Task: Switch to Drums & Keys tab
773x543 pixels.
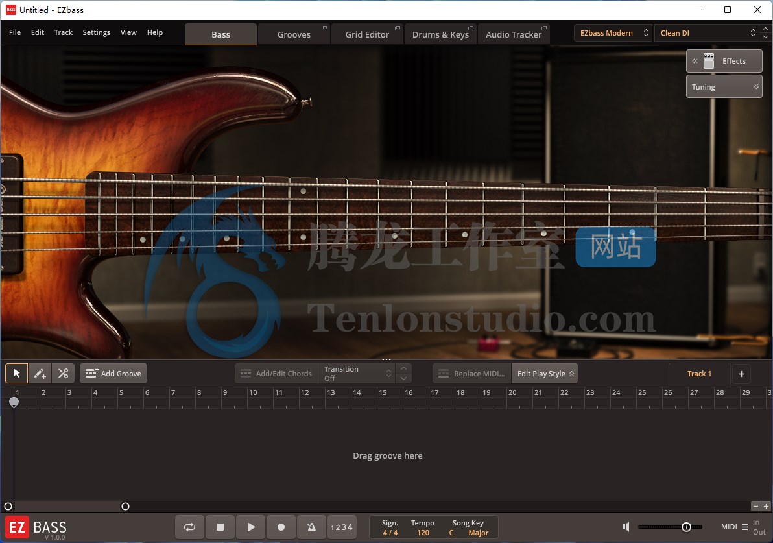Action: coord(440,34)
